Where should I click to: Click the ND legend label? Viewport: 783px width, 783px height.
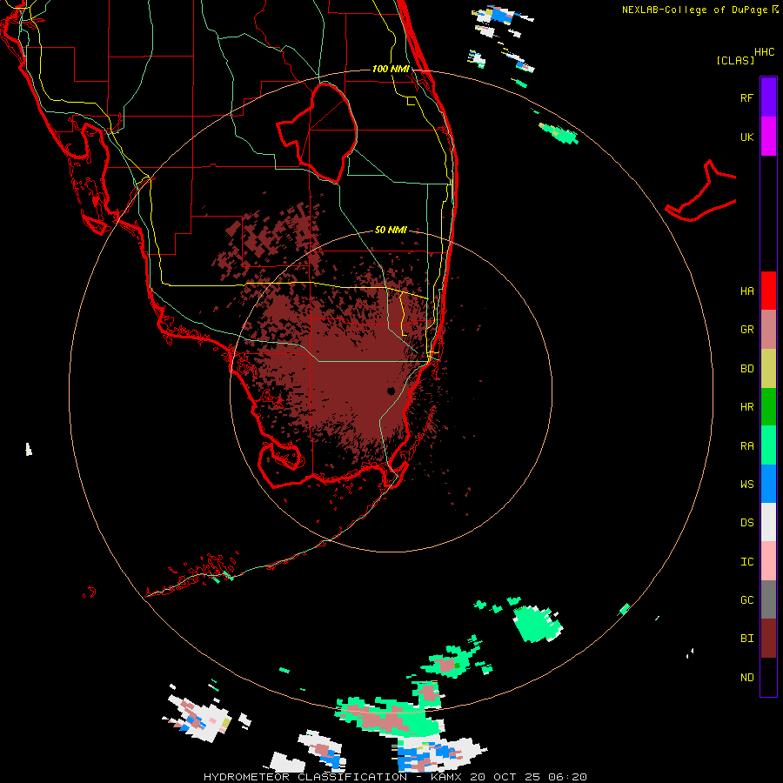(x=746, y=678)
